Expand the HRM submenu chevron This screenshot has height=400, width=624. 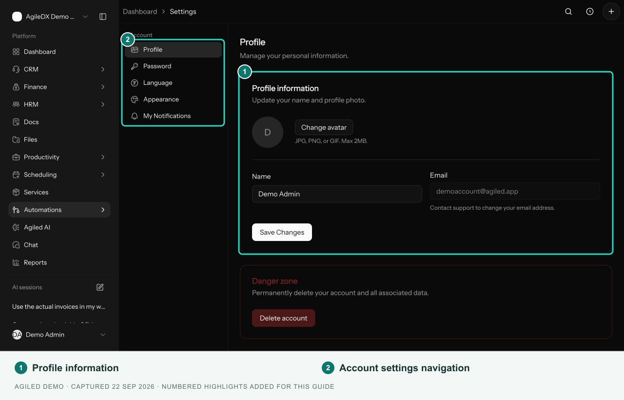(x=103, y=104)
